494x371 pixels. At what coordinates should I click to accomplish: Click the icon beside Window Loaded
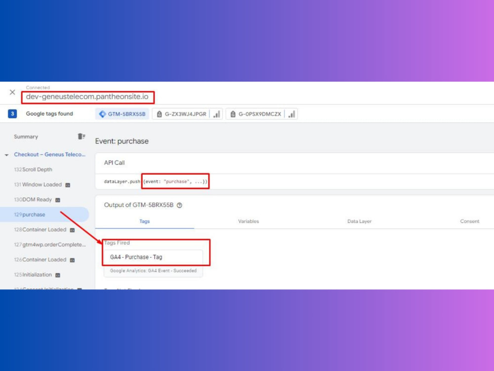coord(68,185)
